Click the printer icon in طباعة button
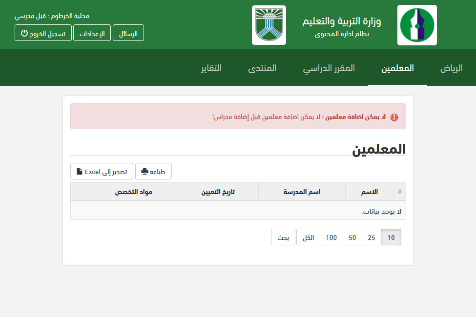 pos(145,171)
